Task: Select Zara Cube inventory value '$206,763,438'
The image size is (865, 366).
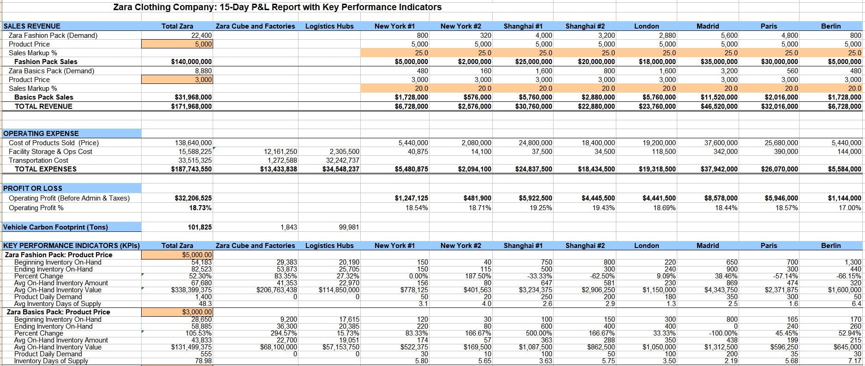Action: pos(277,290)
